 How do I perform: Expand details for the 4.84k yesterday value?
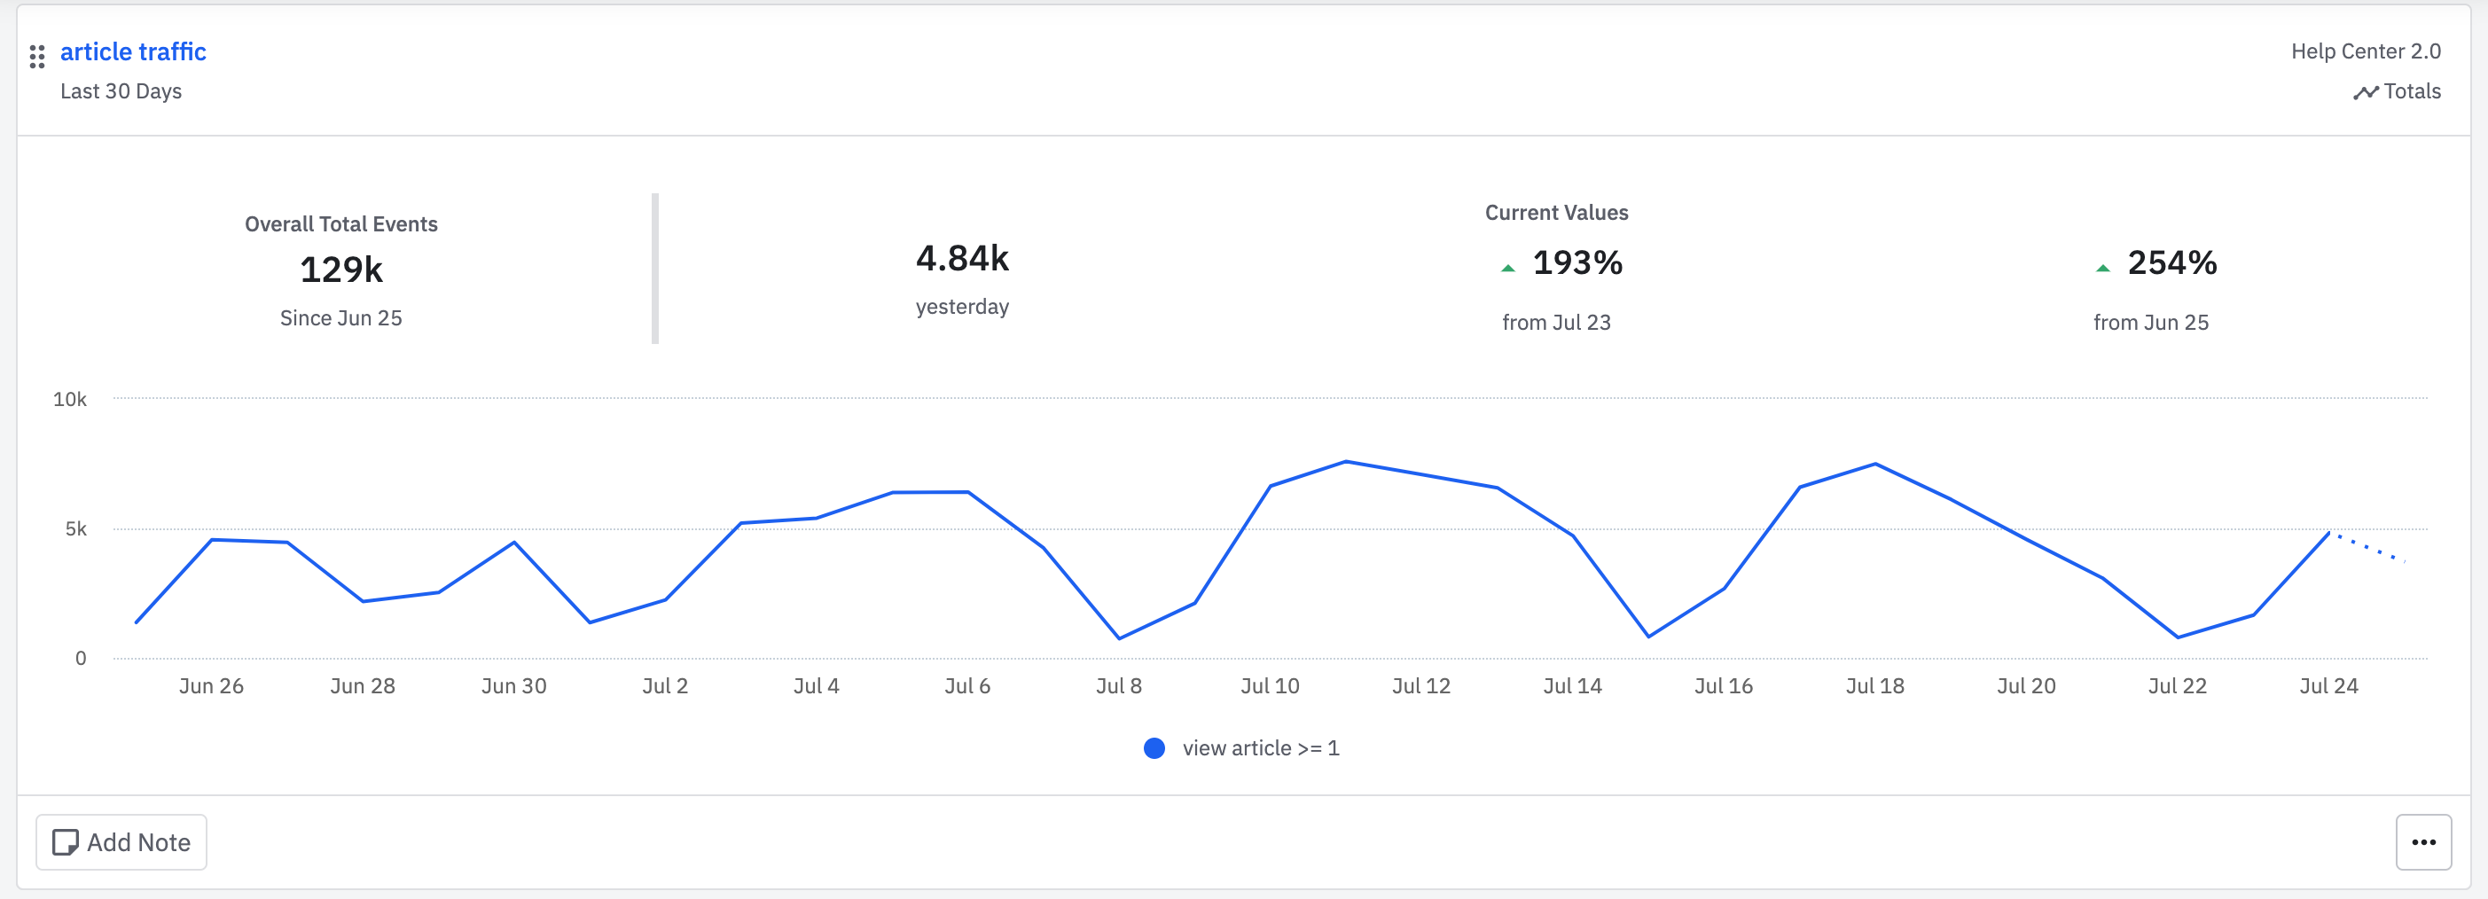pyautogui.click(x=962, y=261)
